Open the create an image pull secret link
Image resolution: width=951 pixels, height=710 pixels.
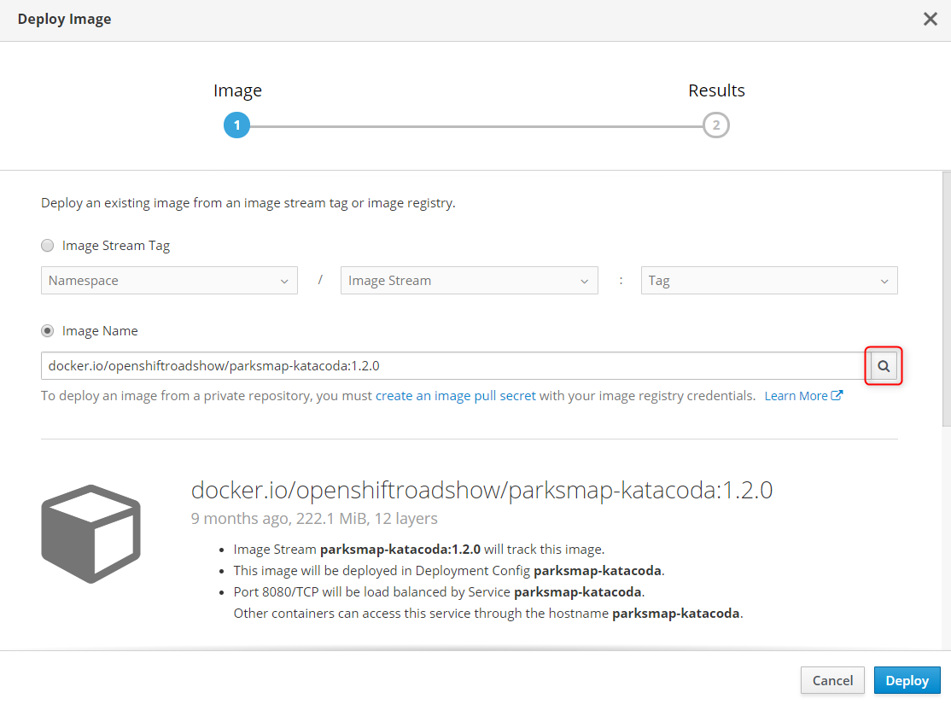(x=456, y=396)
